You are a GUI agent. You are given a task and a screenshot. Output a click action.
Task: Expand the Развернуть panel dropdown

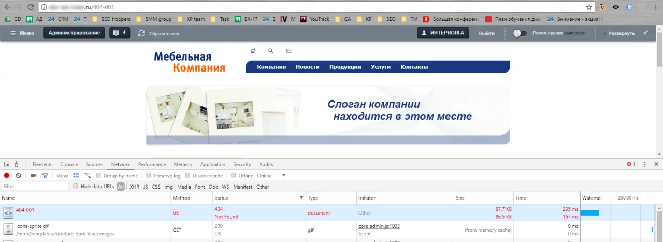(619, 33)
